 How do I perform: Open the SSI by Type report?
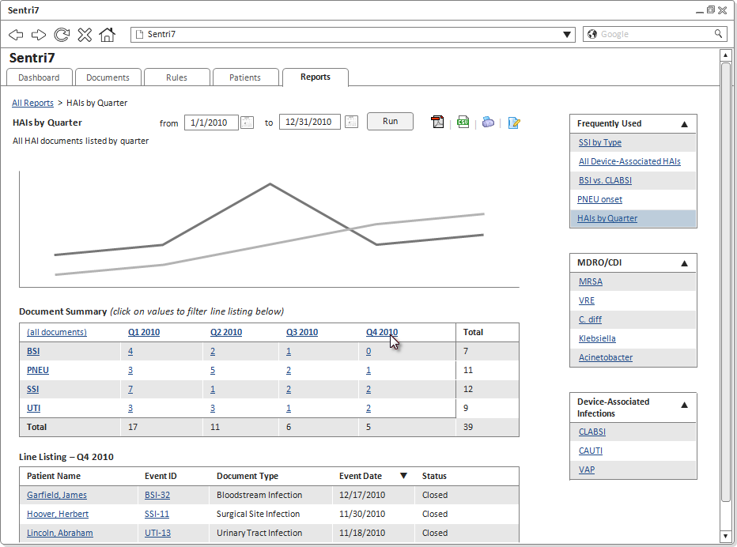[x=599, y=142]
